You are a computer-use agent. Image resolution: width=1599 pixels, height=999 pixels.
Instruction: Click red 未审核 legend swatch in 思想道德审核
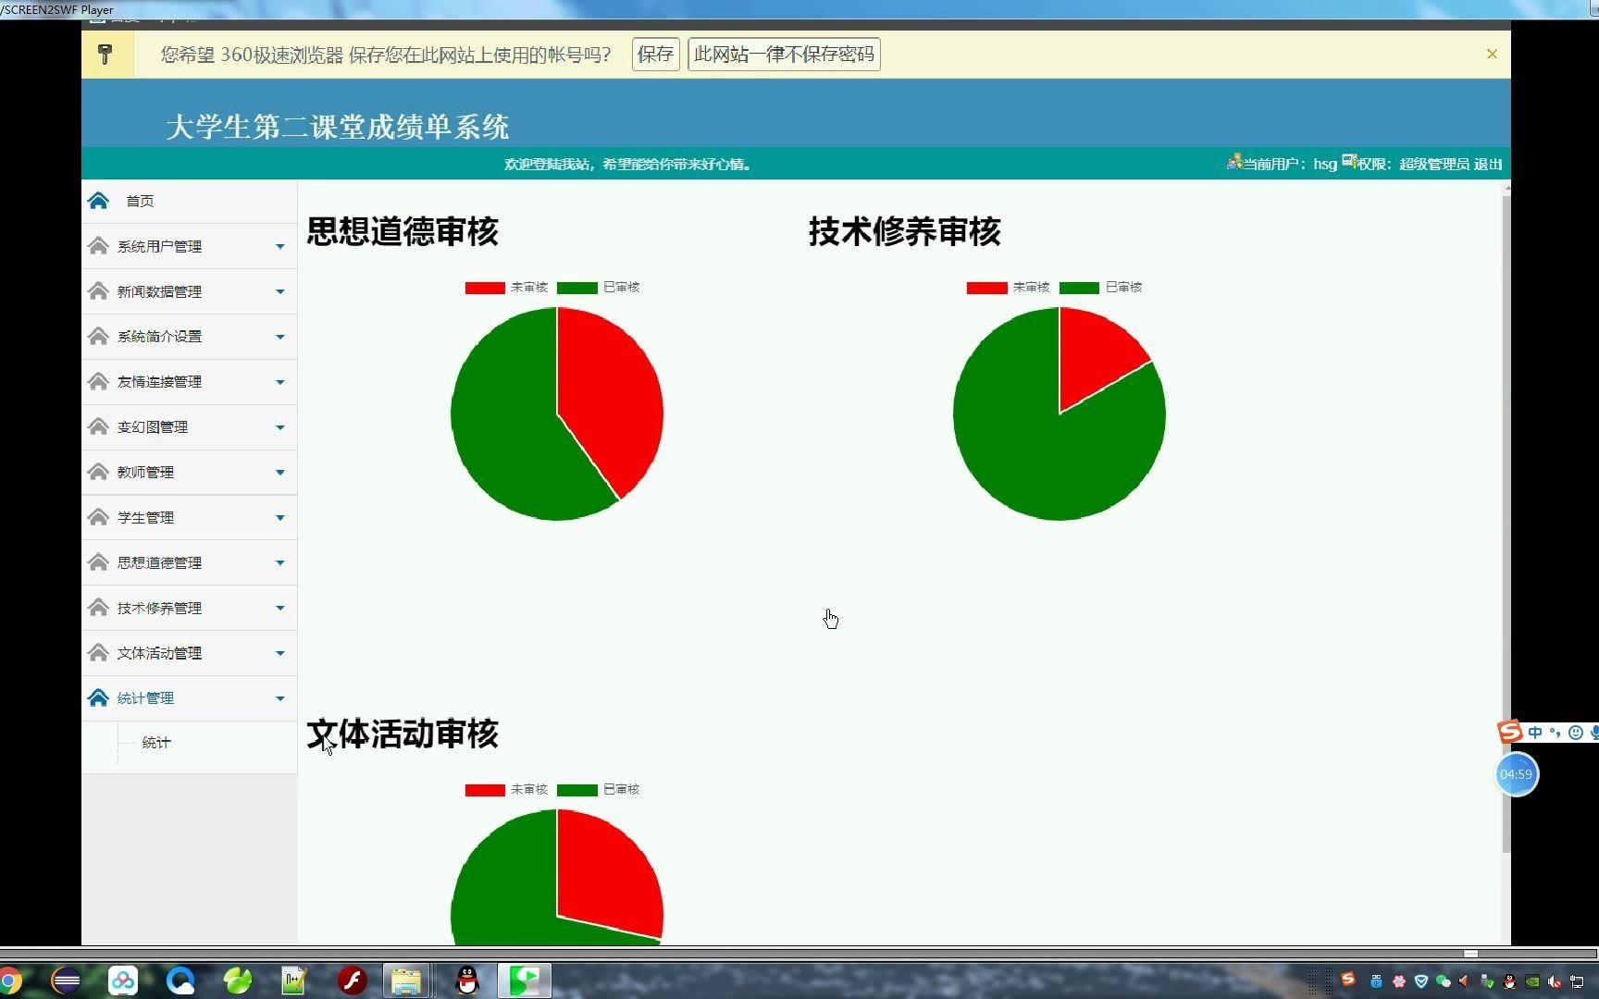click(485, 288)
